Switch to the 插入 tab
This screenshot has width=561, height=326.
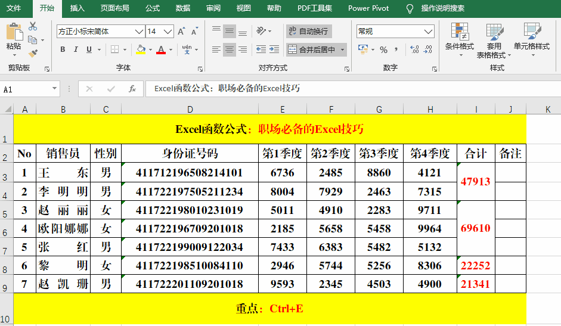coord(77,8)
